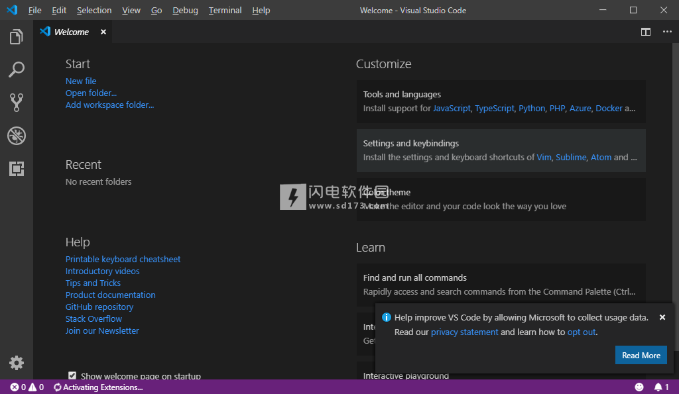This screenshot has width=679, height=394.
Task: Open the Extensions view
Action: pyautogui.click(x=17, y=169)
